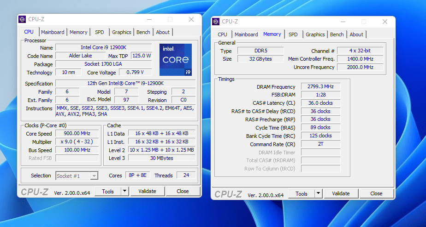This screenshot has height=227, width=426.
Task: Click the Alder Lake code name field
Action: (80, 56)
